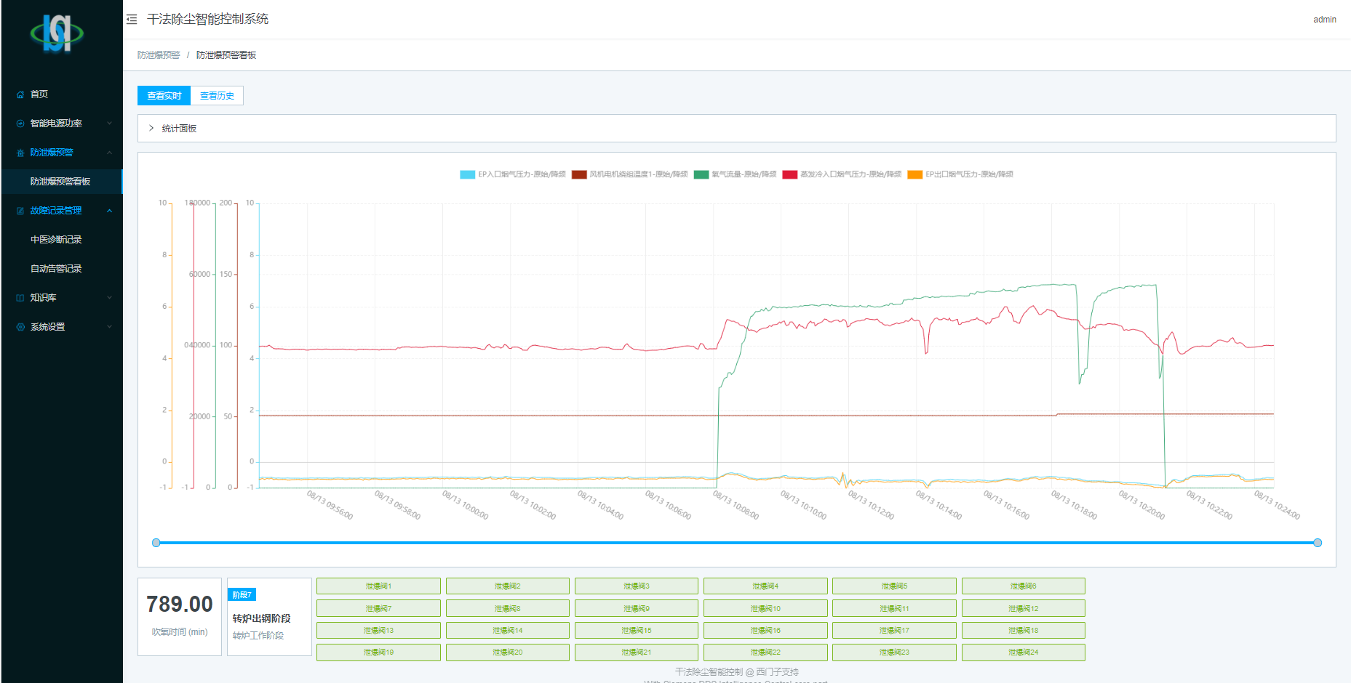Click the 泄爆阀6 valve button
This screenshot has width=1351, height=683.
(x=1024, y=586)
